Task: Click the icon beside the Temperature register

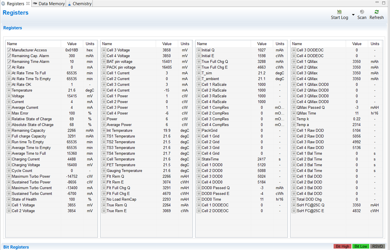Action: coord(9,90)
